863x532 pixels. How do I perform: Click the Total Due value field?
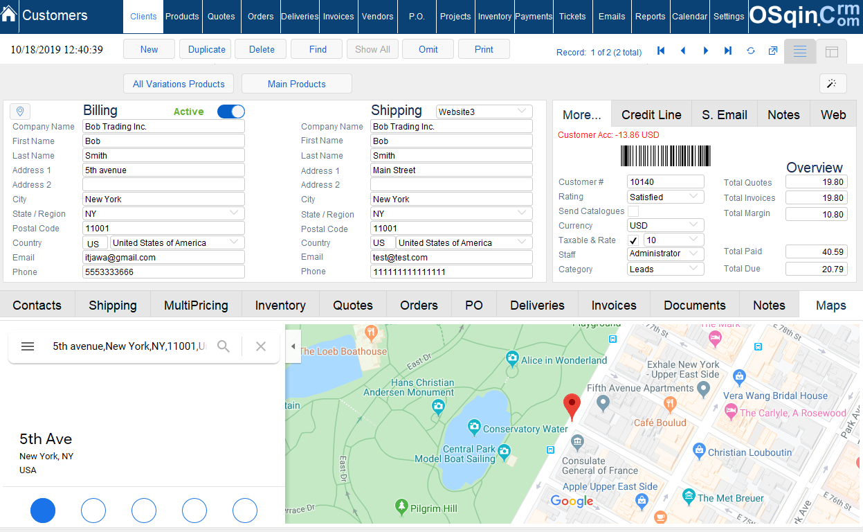pos(817,269)
